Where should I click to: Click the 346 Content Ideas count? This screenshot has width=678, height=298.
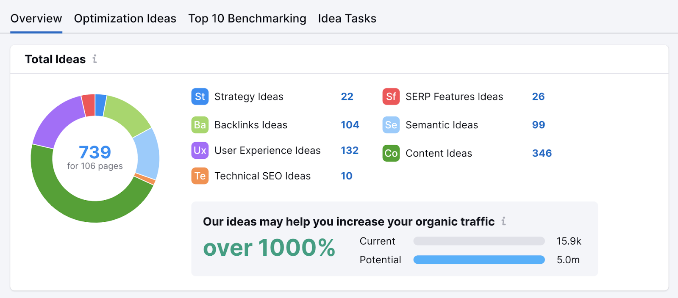[542, 153]
